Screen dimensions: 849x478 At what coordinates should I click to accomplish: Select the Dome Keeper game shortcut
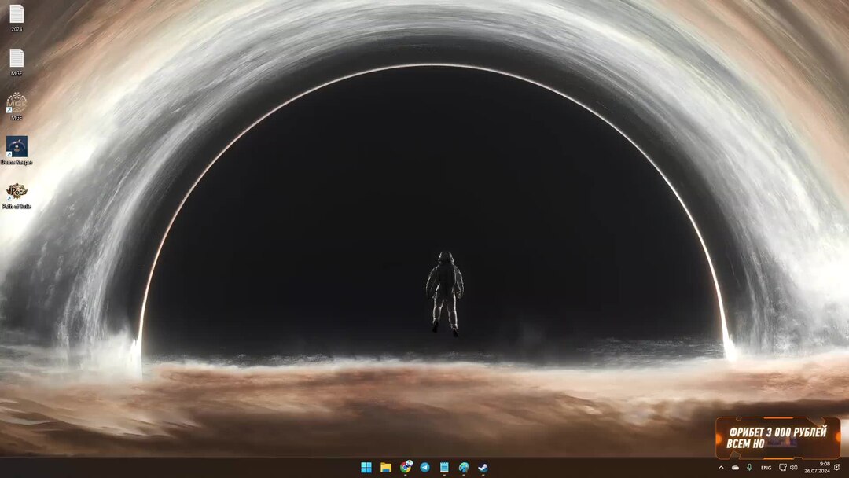pyautogui.click(x=17, y=150)
